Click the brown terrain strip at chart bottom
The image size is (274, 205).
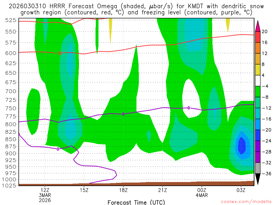(136, 184)
